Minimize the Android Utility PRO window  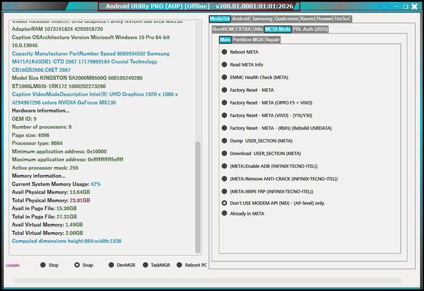coord(397,6)
